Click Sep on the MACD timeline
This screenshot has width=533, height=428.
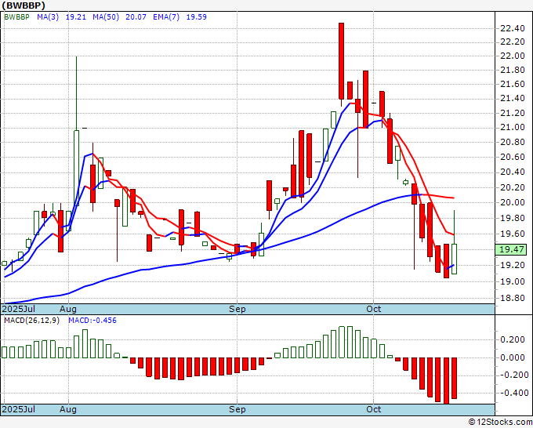click(237, 409)
